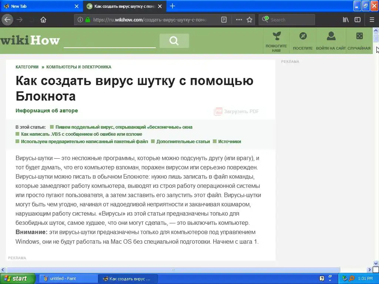Click search engine icon in Search box
Viewport: 379px width, 284px height.
tap(265, 19)
